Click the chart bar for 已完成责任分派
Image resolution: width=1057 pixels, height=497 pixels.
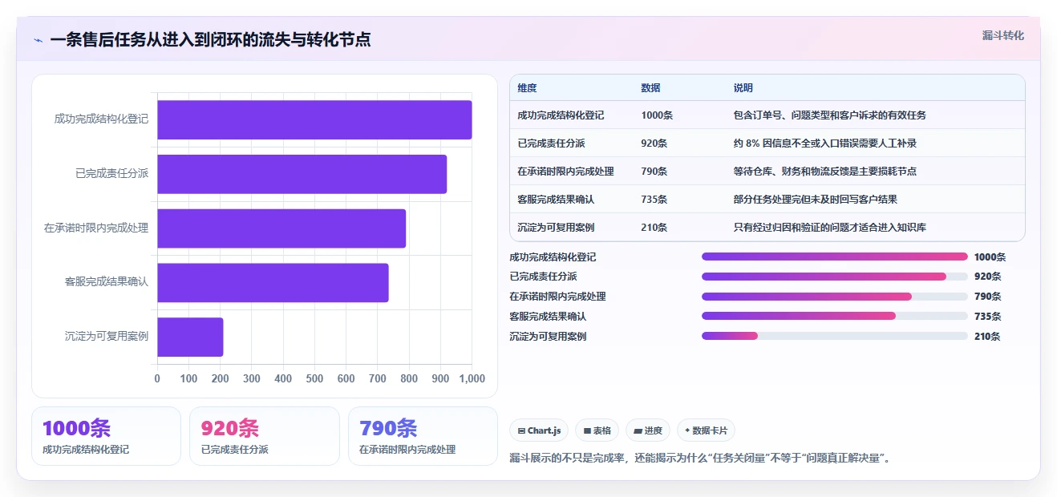click(x=302, y=174)
